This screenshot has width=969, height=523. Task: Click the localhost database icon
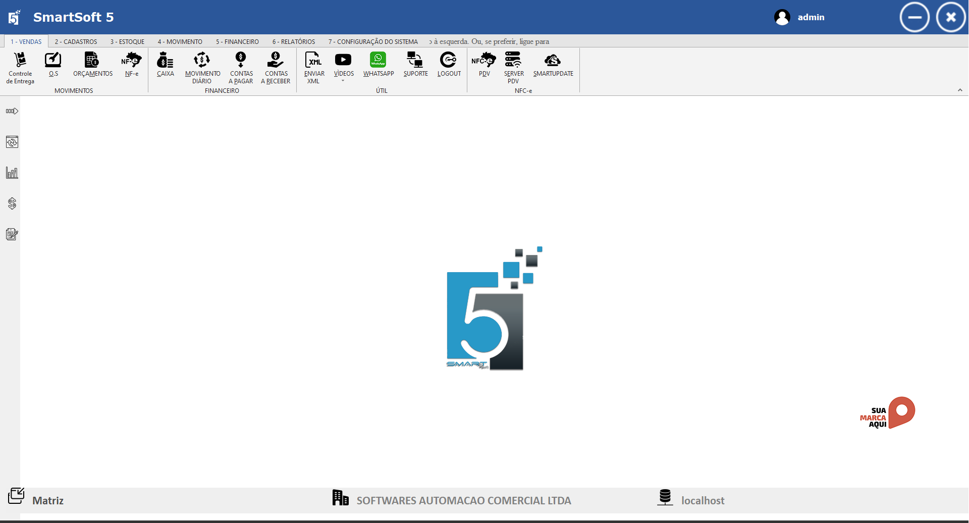pyautogui.click(x=665, y=497)
